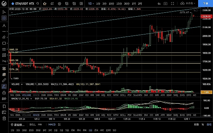Toggle ETH/USDT favorite star
The height and width of the screenshot is (133, 213).
tap(13, 4)
